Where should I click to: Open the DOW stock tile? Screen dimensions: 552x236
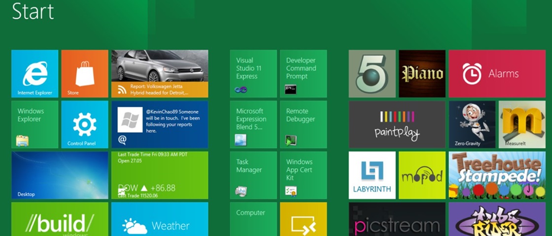coord(160,175)
